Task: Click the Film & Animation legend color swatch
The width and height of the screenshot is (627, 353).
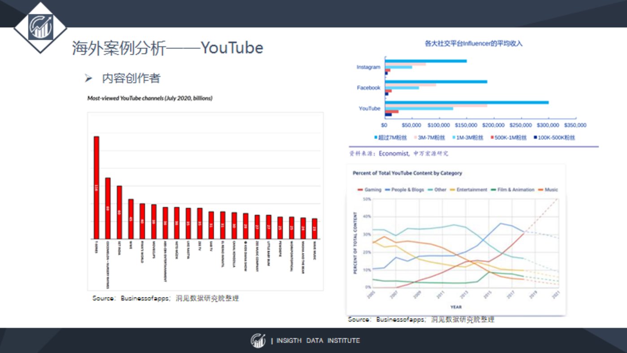Action: 494,190
